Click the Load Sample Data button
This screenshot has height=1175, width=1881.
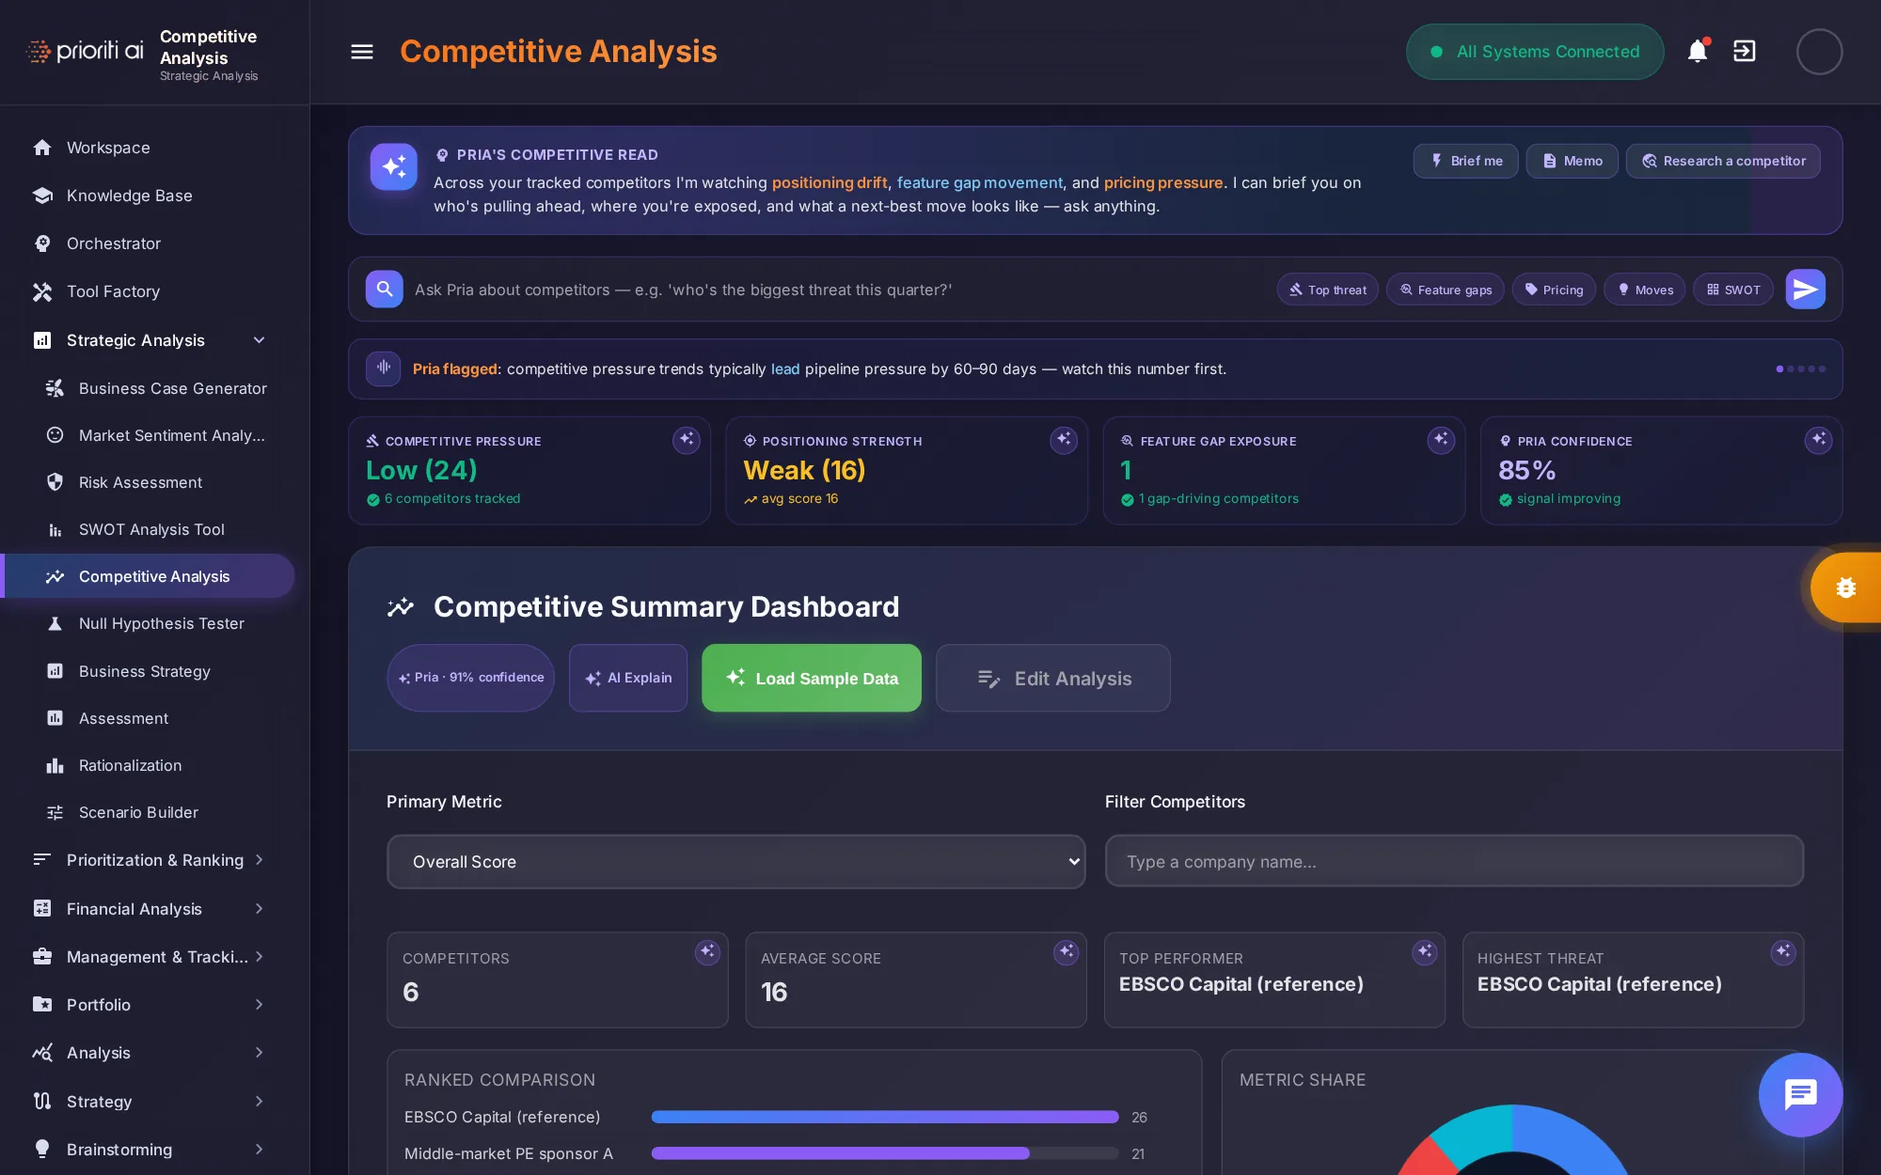pyautogui.click(x=811, y=678)
